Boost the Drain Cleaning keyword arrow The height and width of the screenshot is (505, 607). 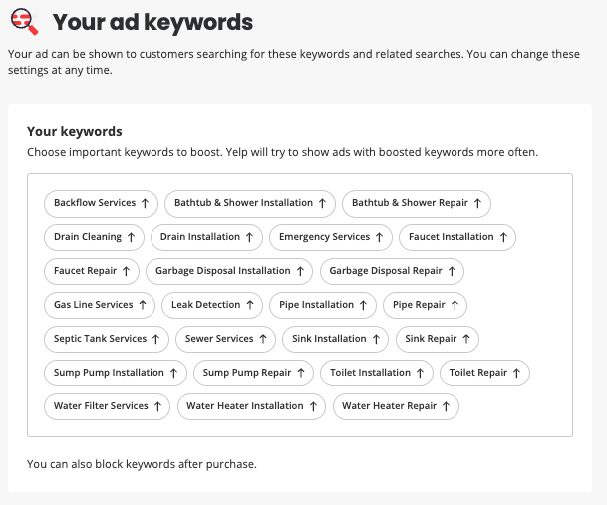click(131, 237)
